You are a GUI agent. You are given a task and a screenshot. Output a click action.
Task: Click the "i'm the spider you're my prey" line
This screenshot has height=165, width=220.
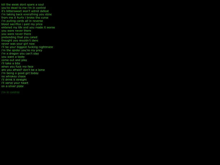[22, 51]
